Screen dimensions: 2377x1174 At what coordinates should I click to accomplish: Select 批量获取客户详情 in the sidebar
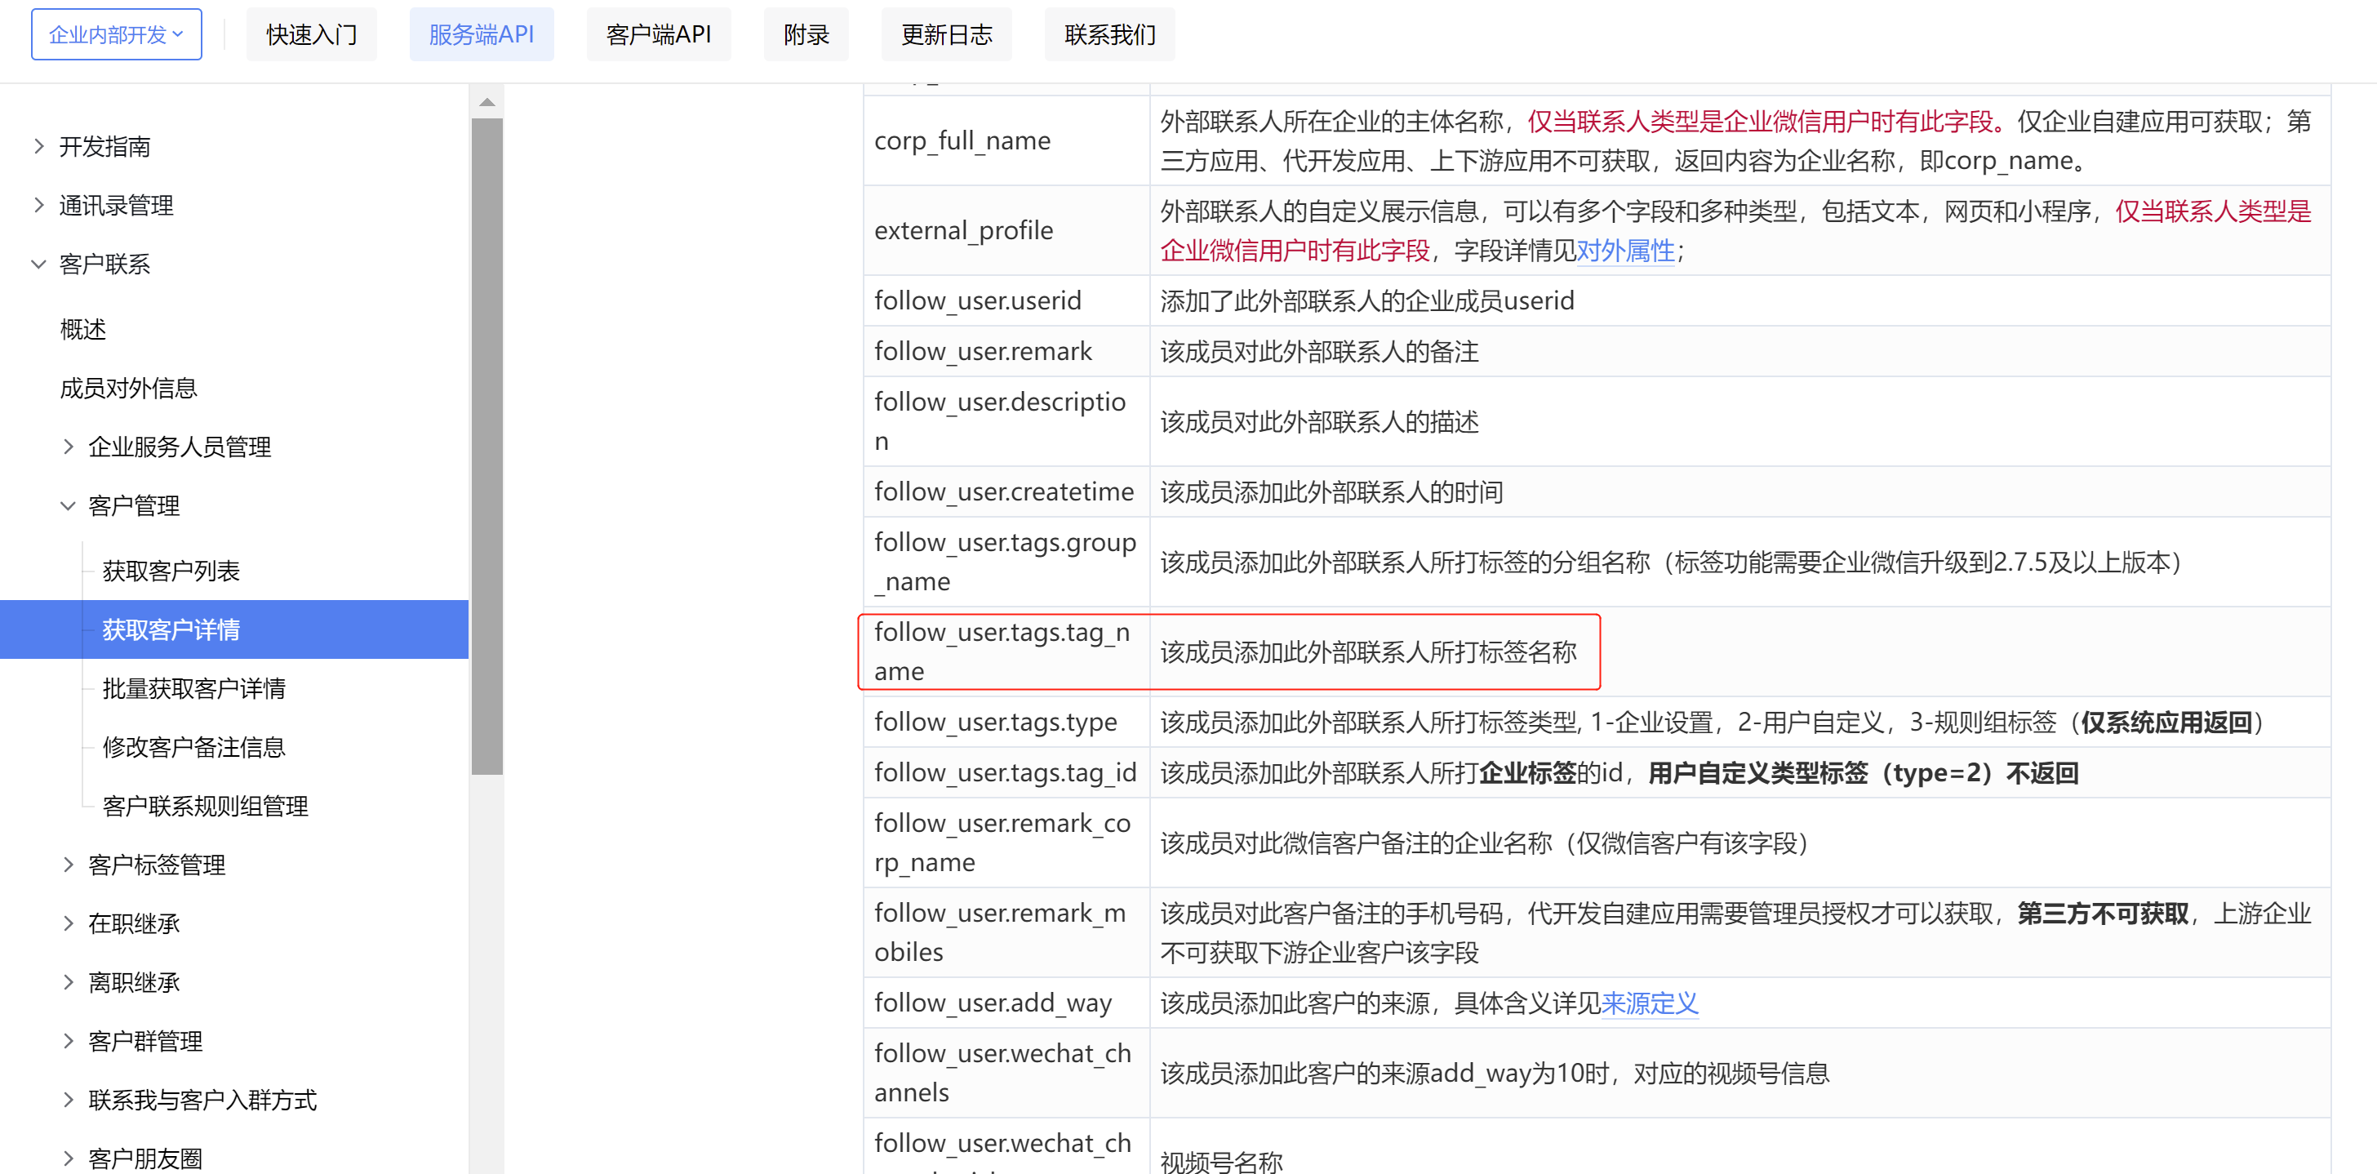(193, 688)
